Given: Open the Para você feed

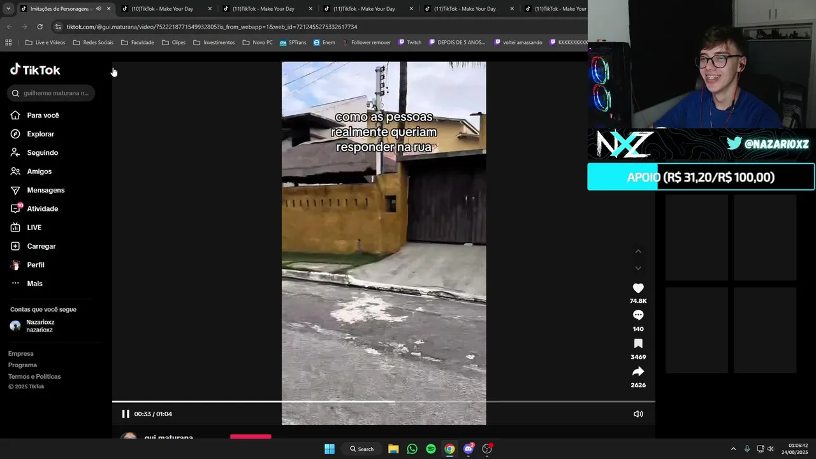Looking at the screenshot, I should point(35,115).
